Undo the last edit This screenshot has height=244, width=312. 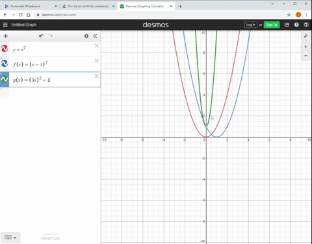(x=42, y=36)
